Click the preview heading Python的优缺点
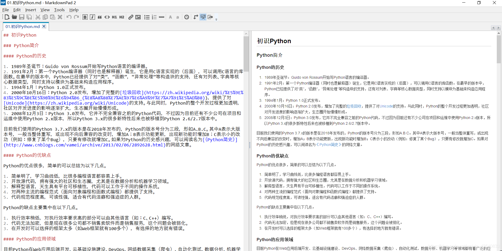 272,156
